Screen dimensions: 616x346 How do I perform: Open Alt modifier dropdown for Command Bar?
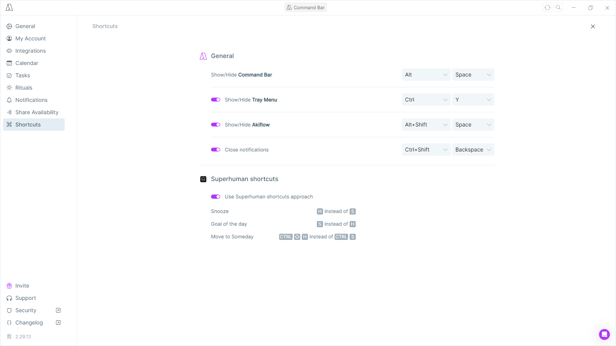(426, 75)
